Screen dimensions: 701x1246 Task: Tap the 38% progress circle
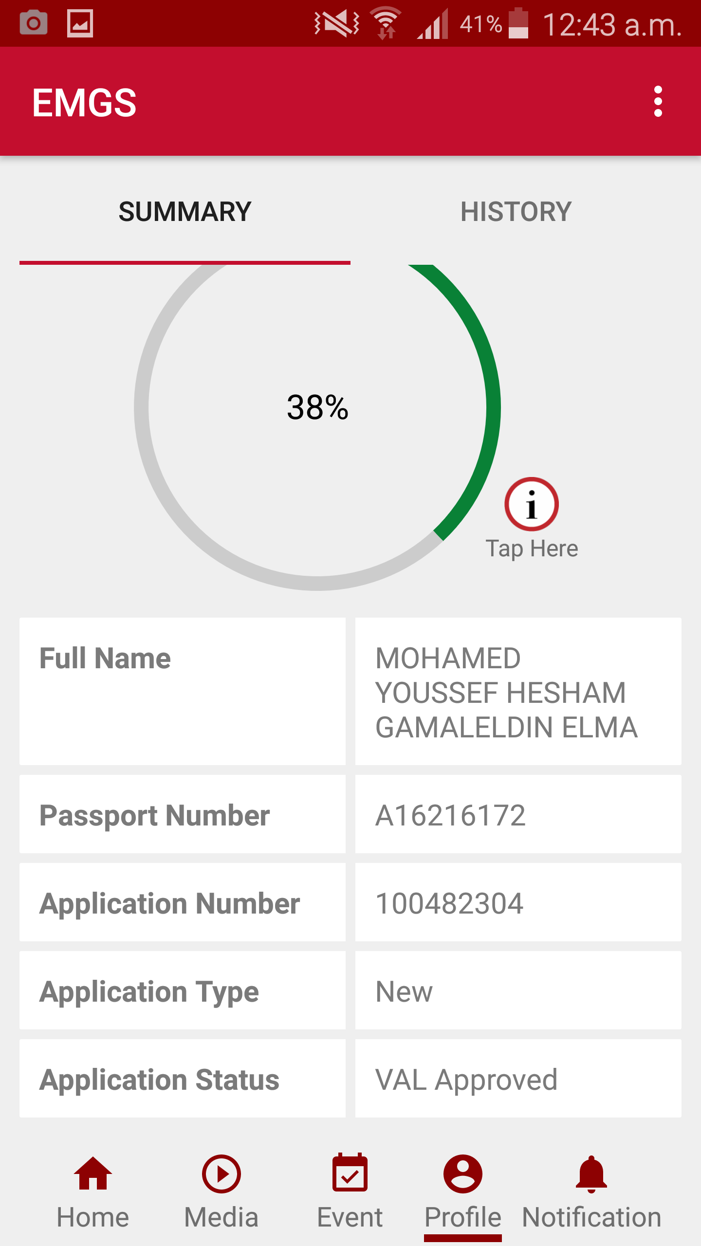click(x=317, y=407)
